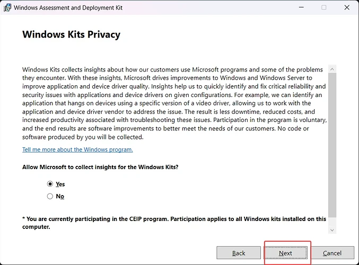Minimize the Deployment Kit setup window
The image size is (359, 265).
[301, 7]
